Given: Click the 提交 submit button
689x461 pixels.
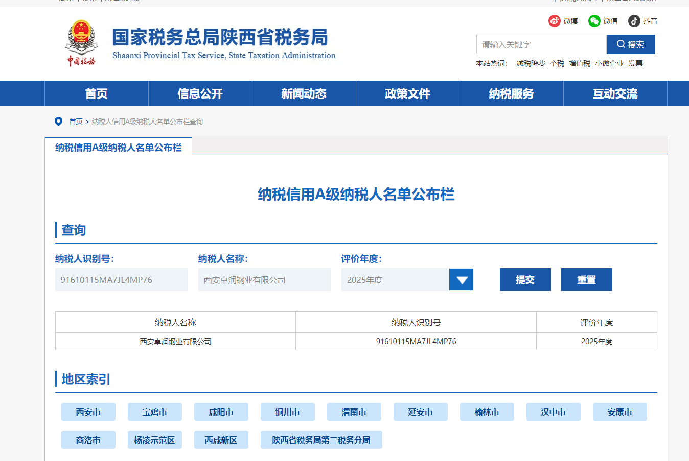Looking at the screenshot, I should point(525,280).
